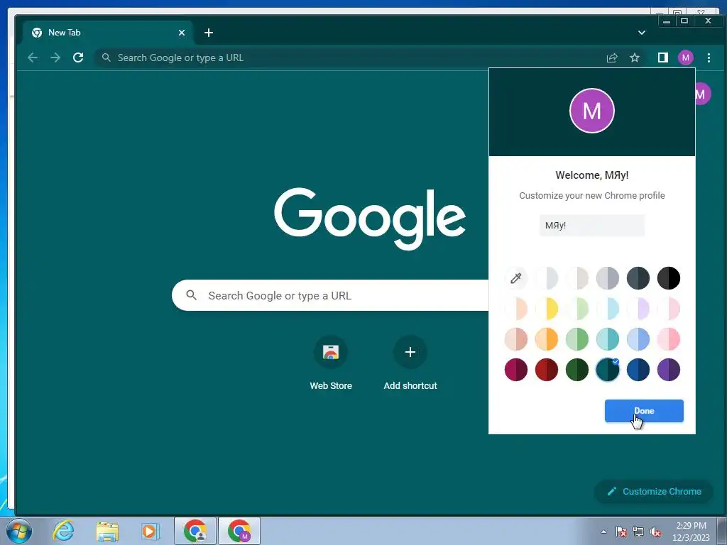
Task: Click the Add shortcut plus tile
Action: [410, 363]
